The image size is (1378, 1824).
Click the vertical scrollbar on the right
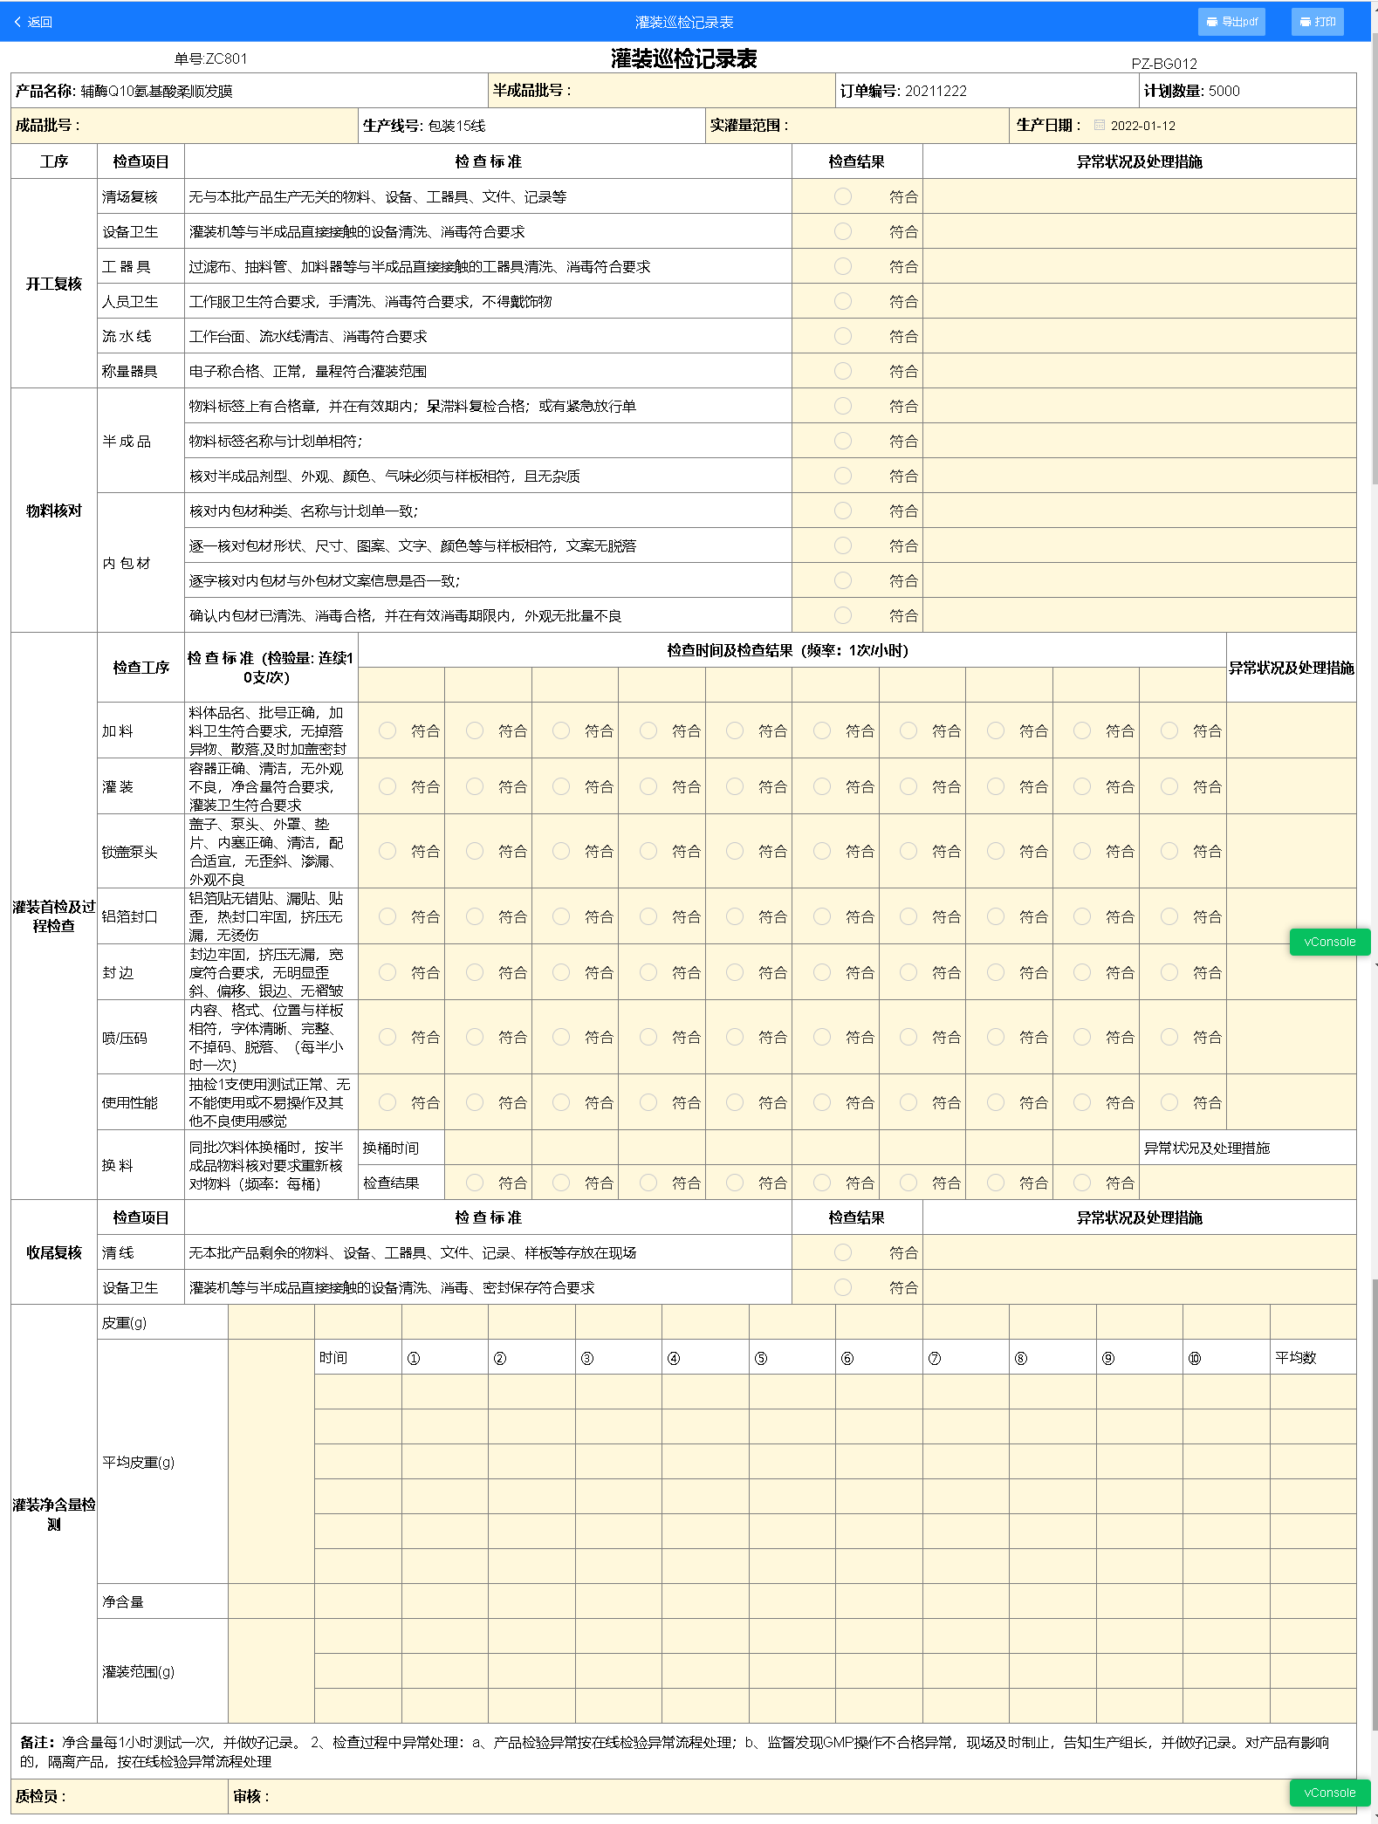coord(1374,262)
